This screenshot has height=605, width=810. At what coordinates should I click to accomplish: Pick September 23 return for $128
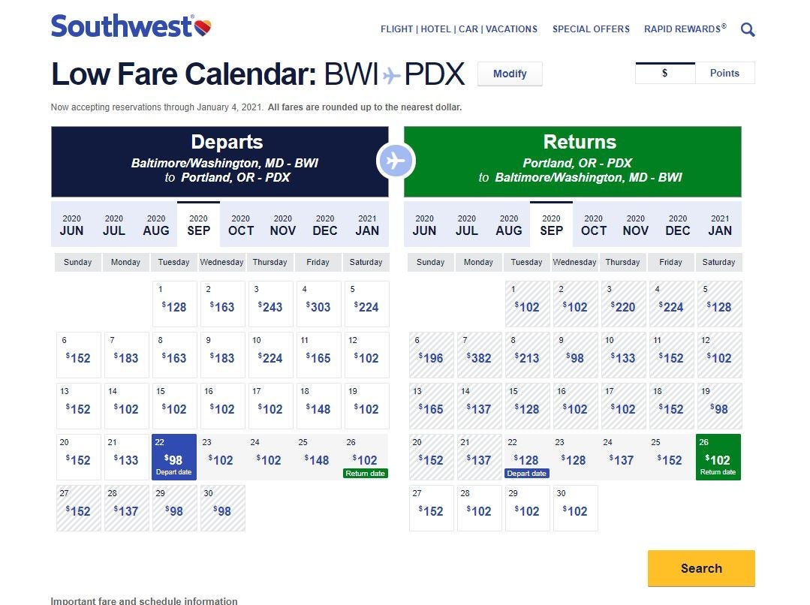click(x=576, y=456)
